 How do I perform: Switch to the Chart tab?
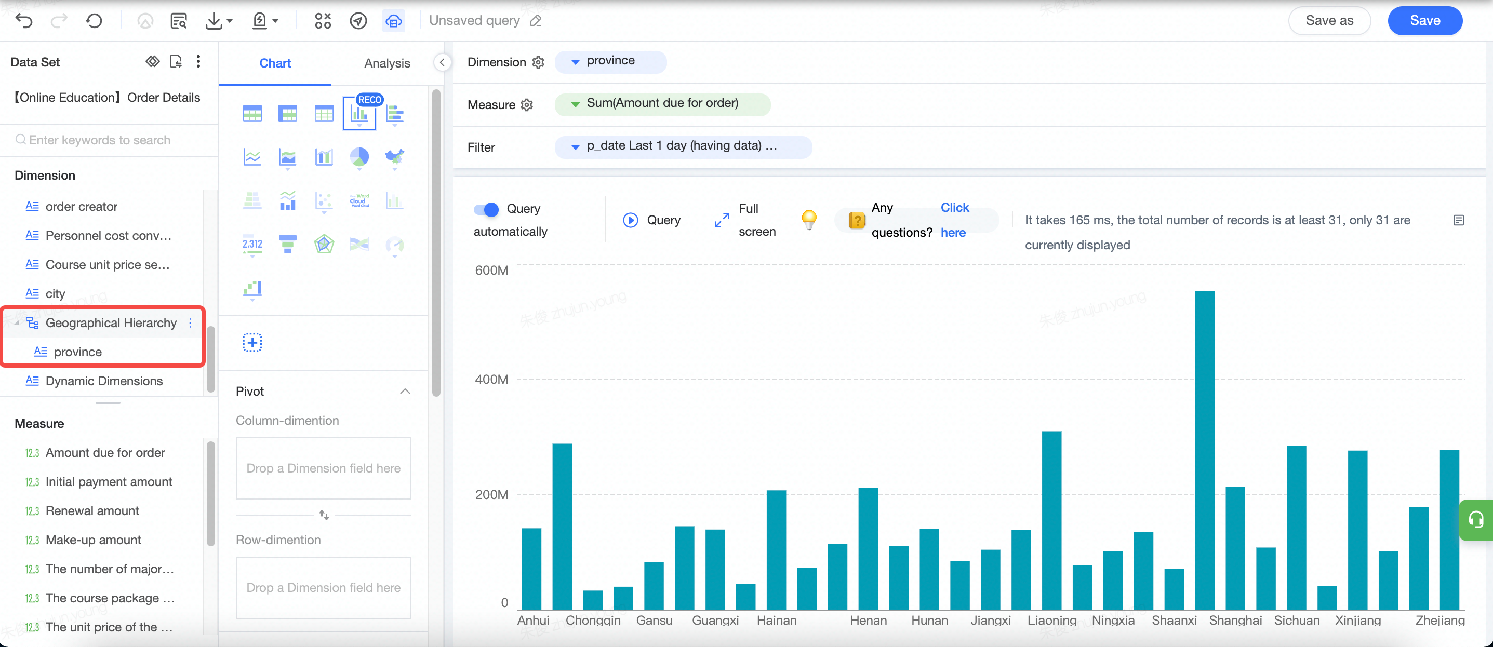pyautogui.click(x=275, y=63)
